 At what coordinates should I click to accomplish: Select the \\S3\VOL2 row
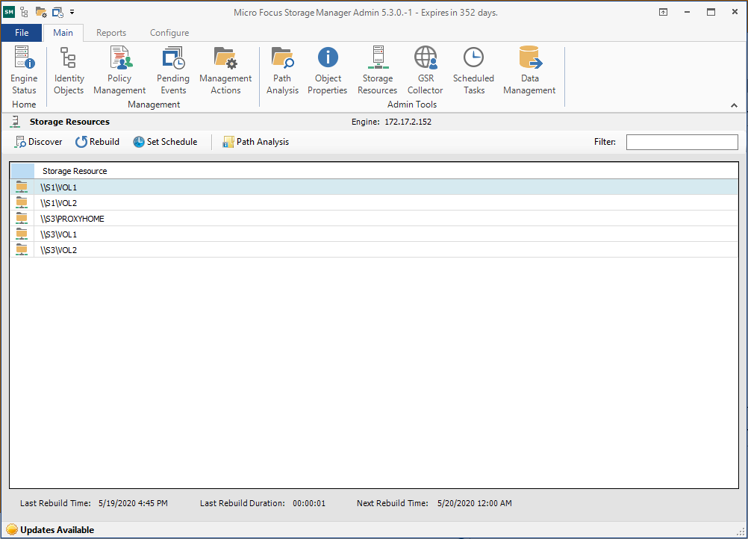click(x=374, y=250)
